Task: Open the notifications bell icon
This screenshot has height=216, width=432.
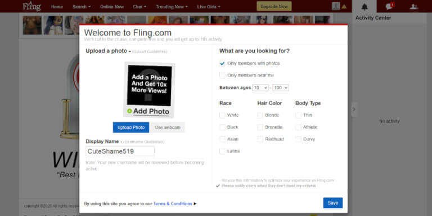Action: tap(364, 7)
